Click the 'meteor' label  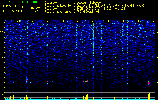click(36, 8)
